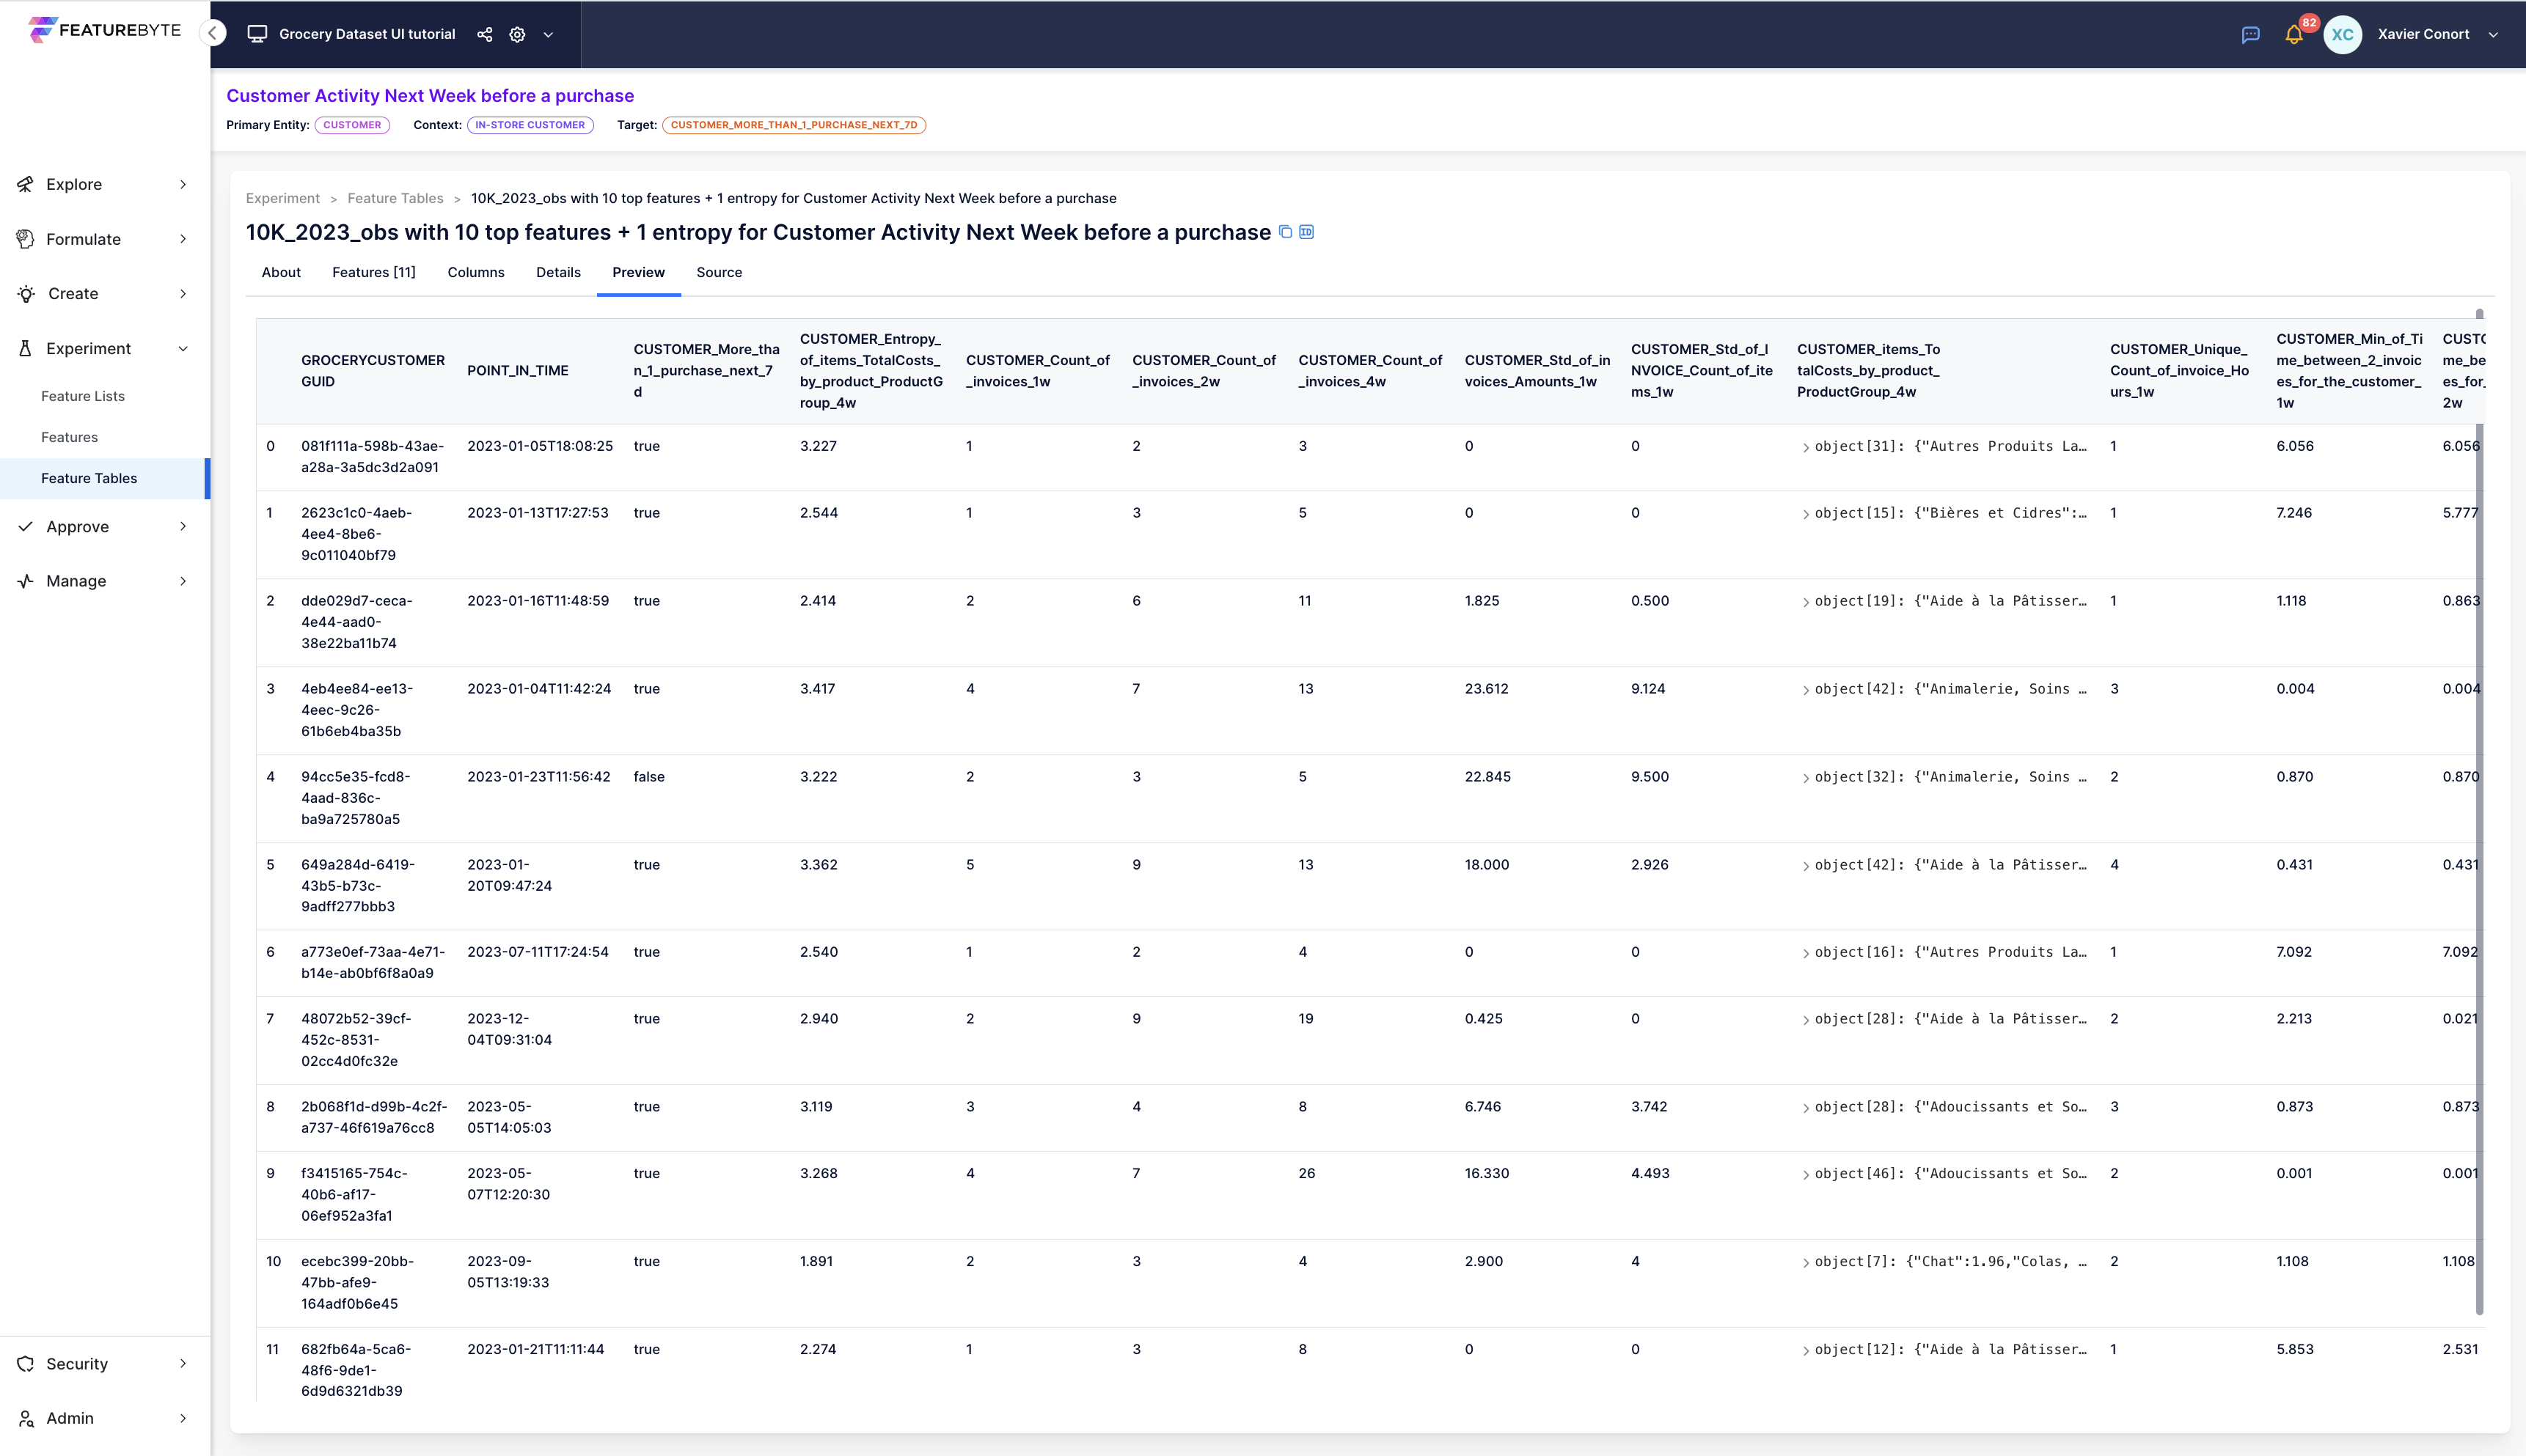2526x1456 pixels.
Task: Select Feature Tables in sidebar
Action: pos(105,478)
